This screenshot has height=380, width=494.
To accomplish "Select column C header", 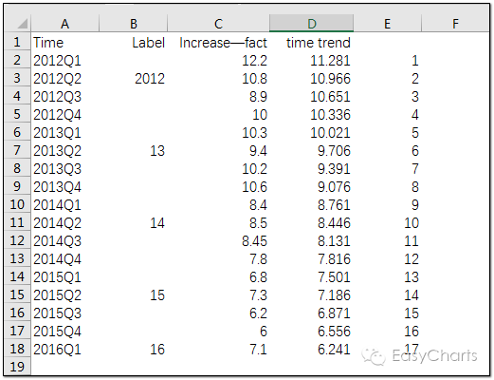I will pyautogui.click(x=218, y=24).
